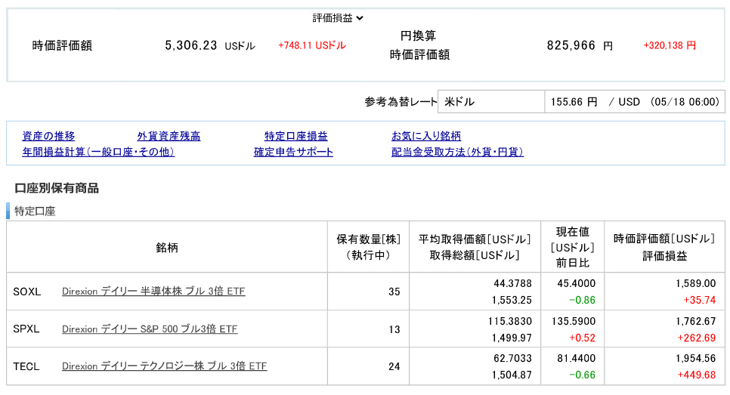Open 特定口座損益 link

pos(295,137)
